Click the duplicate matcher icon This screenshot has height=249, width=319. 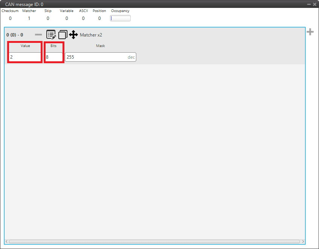click(x=63, y=35)
